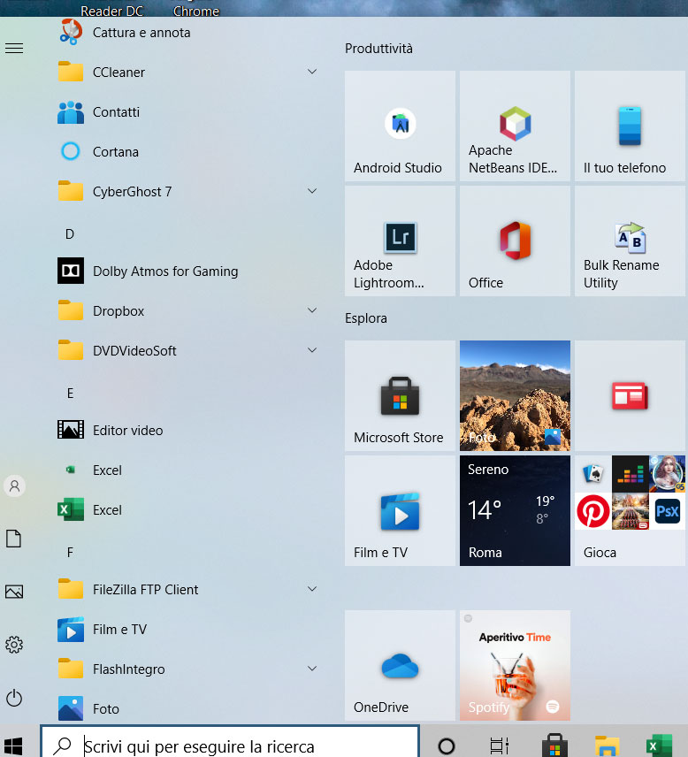Open the Foto landscape photo tile
The image size is (688, 757).
click(515, 396)
